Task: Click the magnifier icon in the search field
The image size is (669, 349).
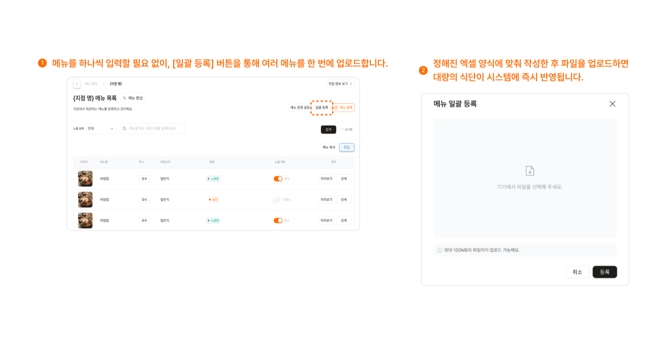Action: pos(125,129)
